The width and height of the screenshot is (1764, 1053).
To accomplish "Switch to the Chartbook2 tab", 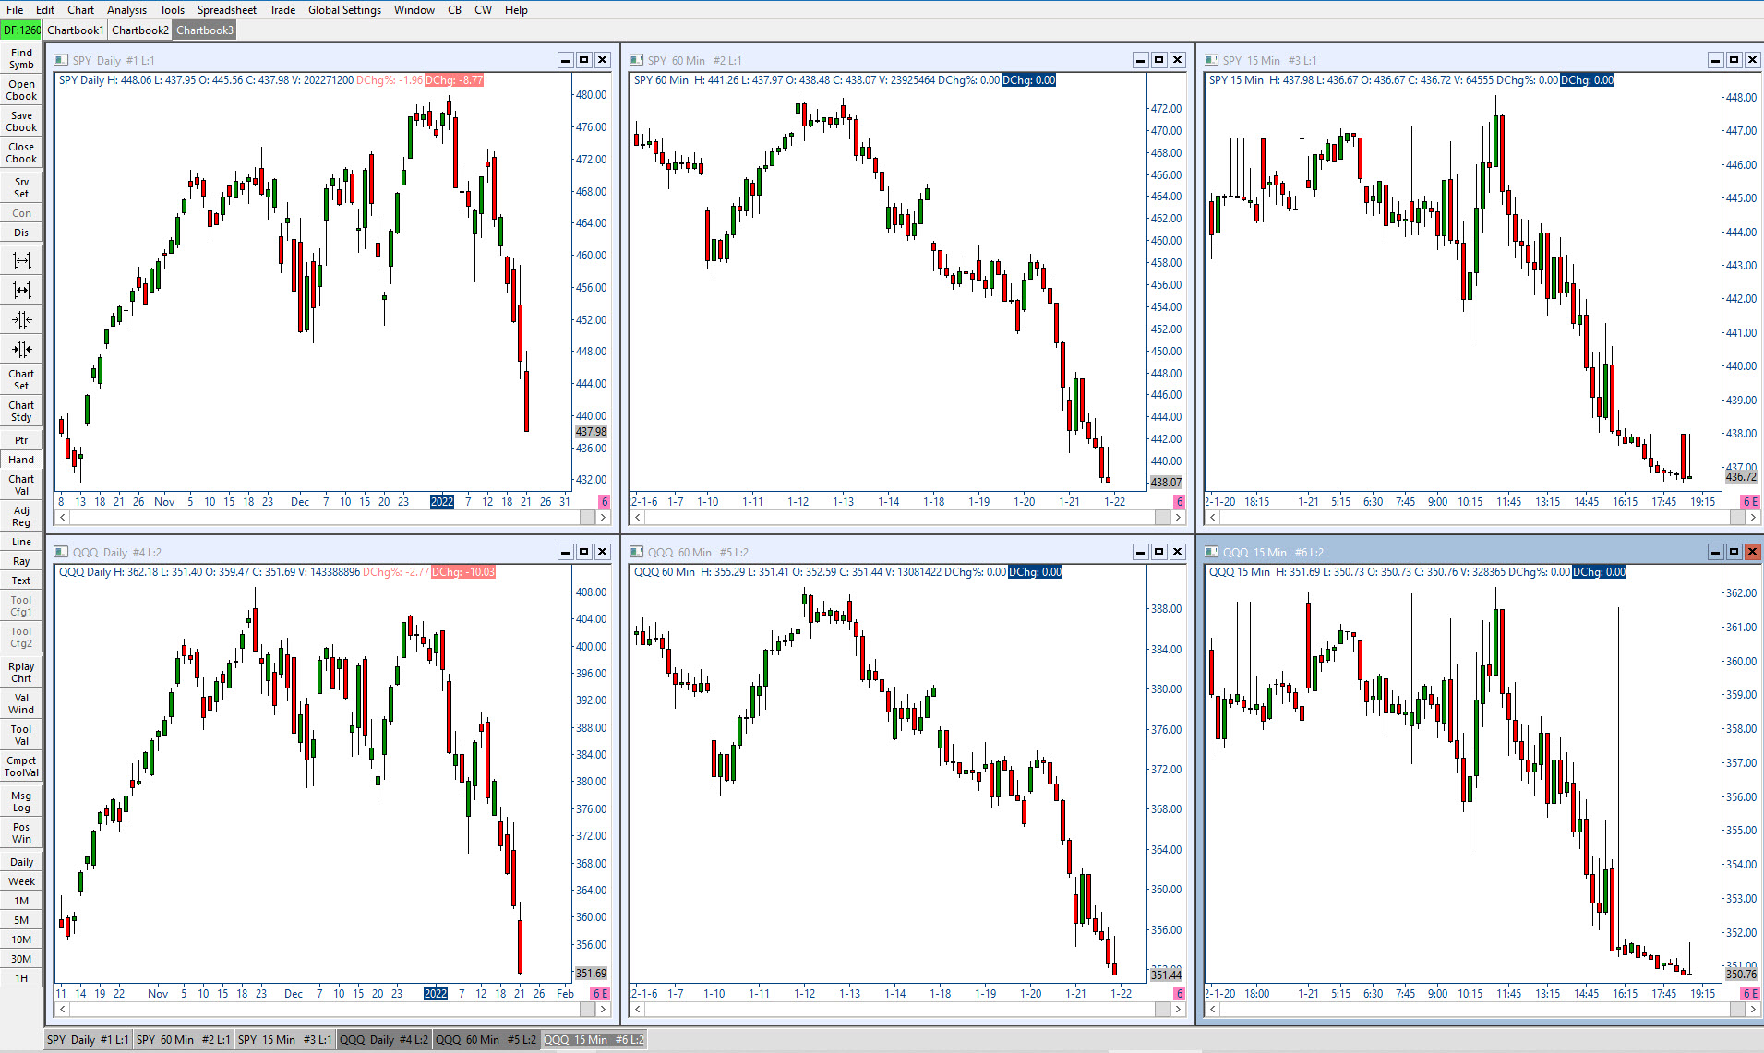I will (x=140, y=30).
